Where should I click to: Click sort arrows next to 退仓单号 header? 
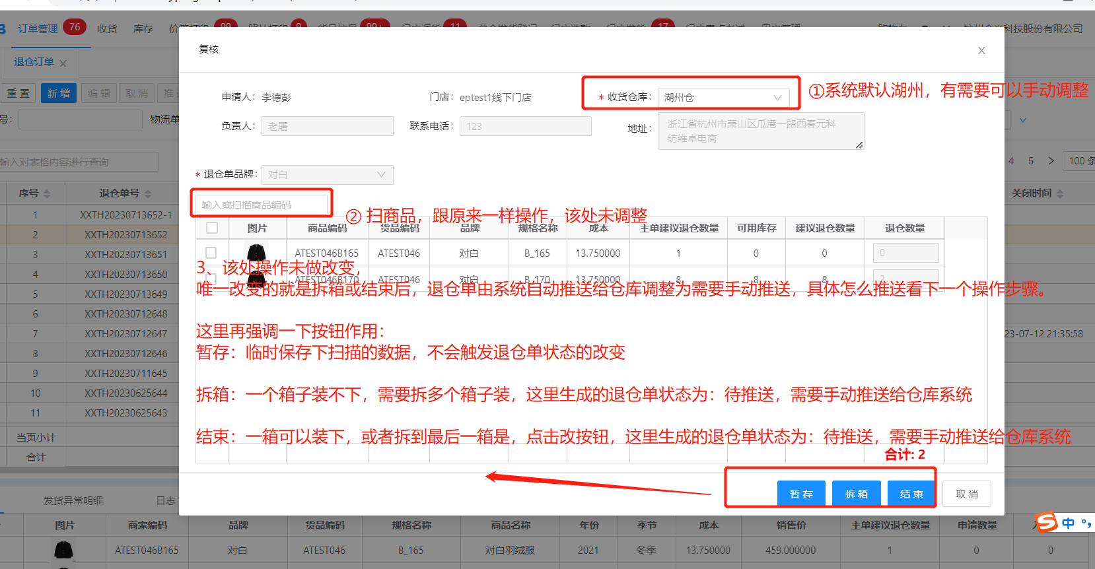pyautogui.click(x=148, y=194)
